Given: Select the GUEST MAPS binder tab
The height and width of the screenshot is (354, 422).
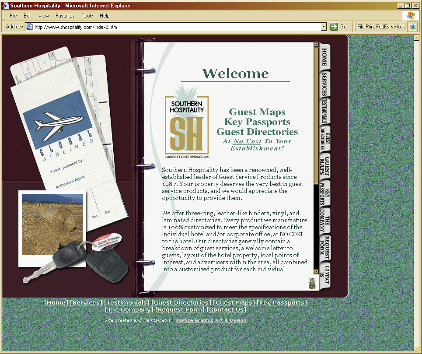Looking at the screenshot, I should click(325, 166).
